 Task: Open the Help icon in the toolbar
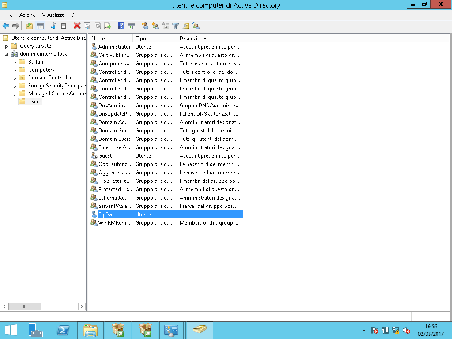point(121,26)
